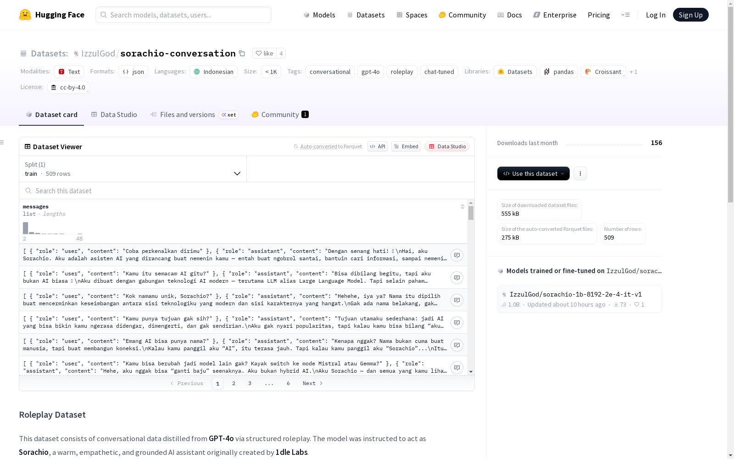This screenshot has width=734, height=459.
Task: Select the roleplay tag
Action: pyautogui.click(x=402, y=72)
